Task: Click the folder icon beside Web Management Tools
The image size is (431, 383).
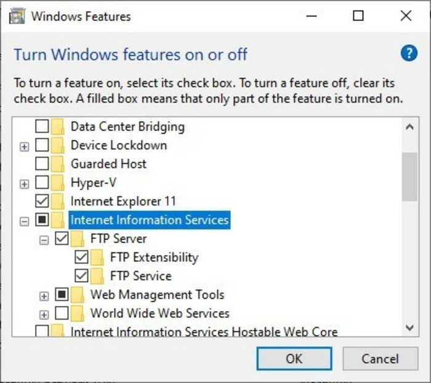Action: (78, 294)
